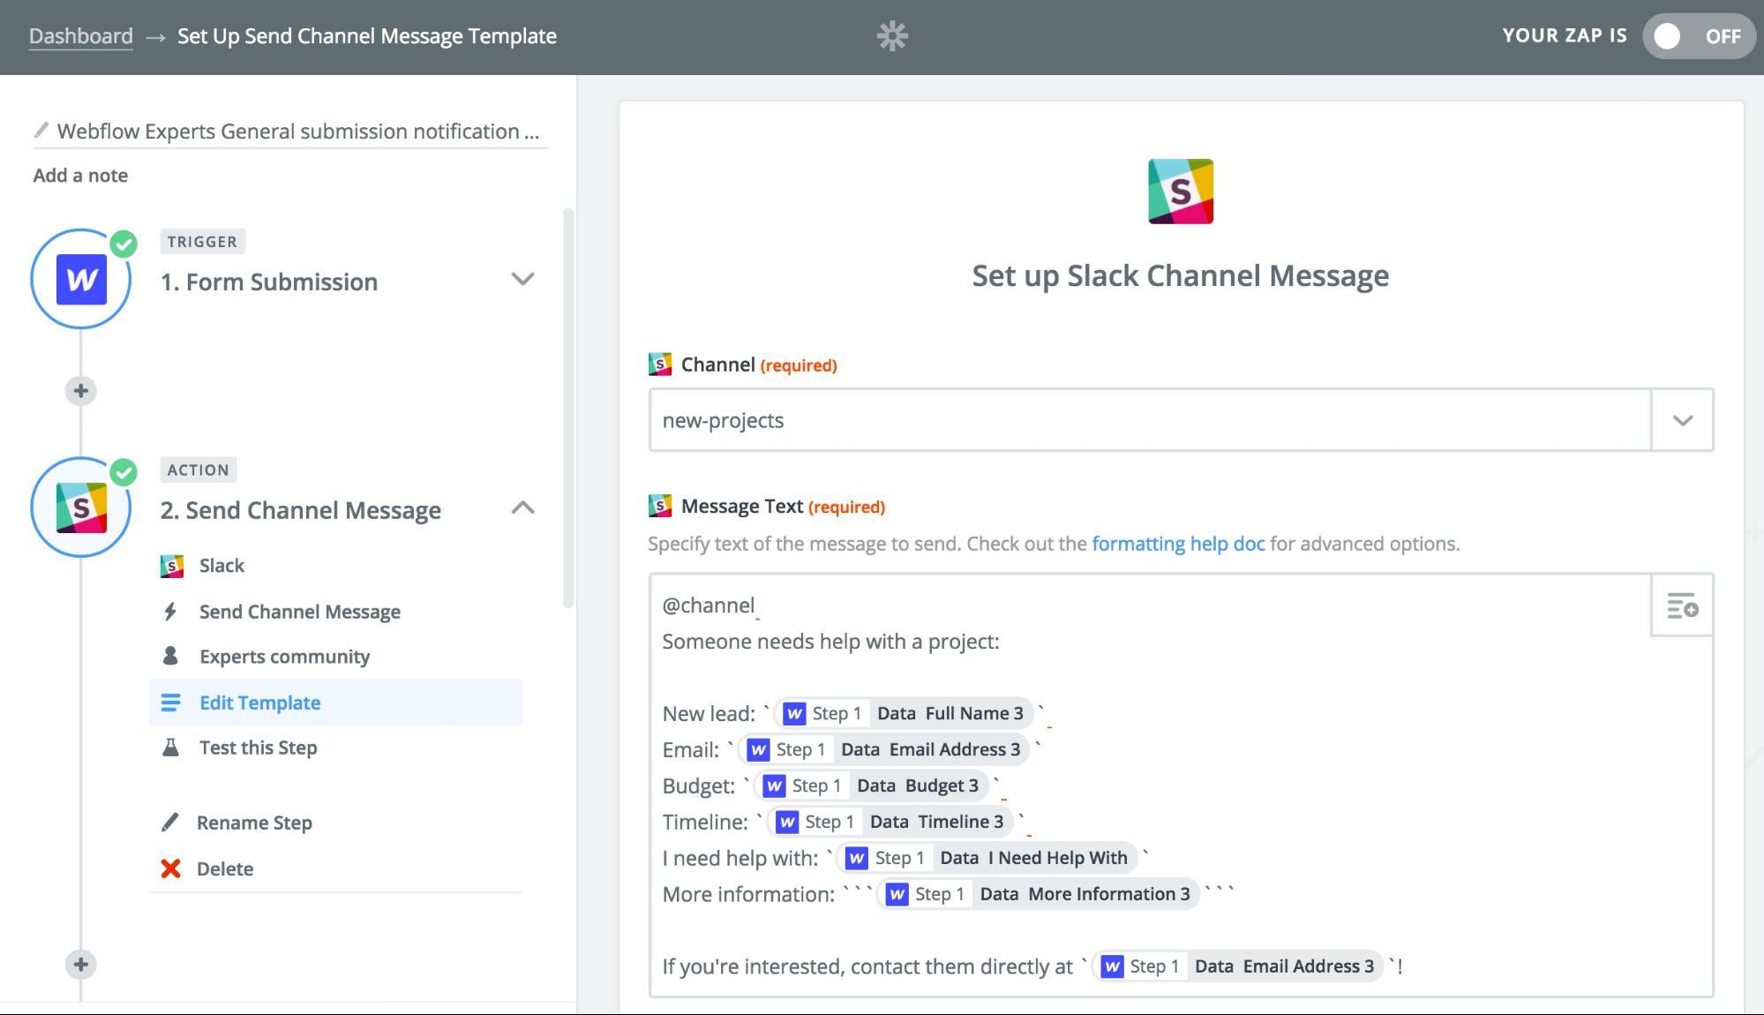The image size is (1764, 1015).
Task: Click the final Data Email Address 3 pill
Action: pos(1237,966)
